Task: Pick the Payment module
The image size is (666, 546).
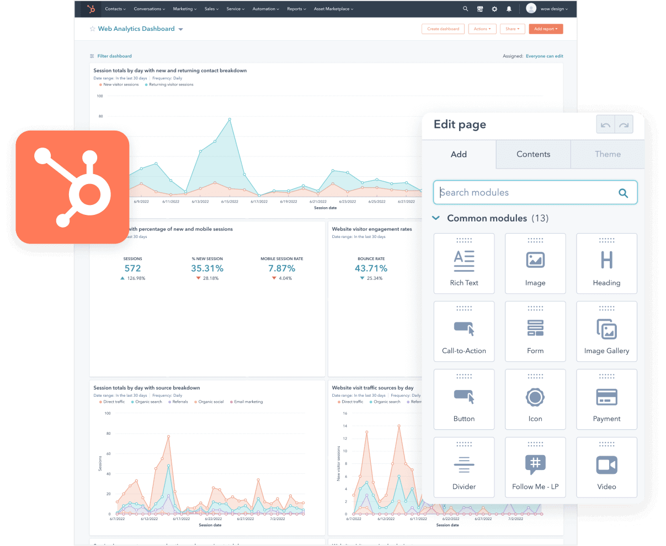Action: point(606,399)
